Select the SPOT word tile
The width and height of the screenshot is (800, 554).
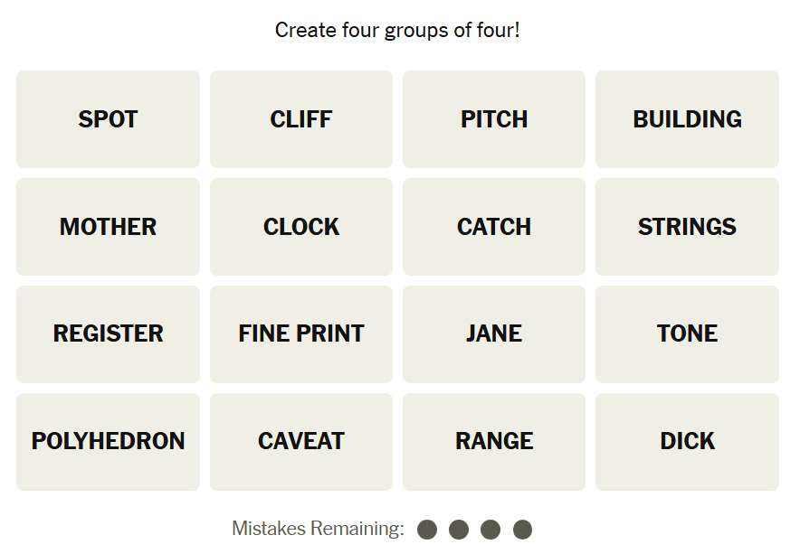click(x=108, y=119)
